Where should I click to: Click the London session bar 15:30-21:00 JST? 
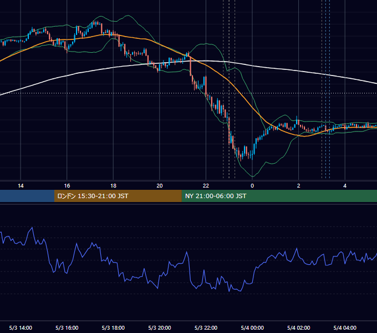[x=118, y=196]
